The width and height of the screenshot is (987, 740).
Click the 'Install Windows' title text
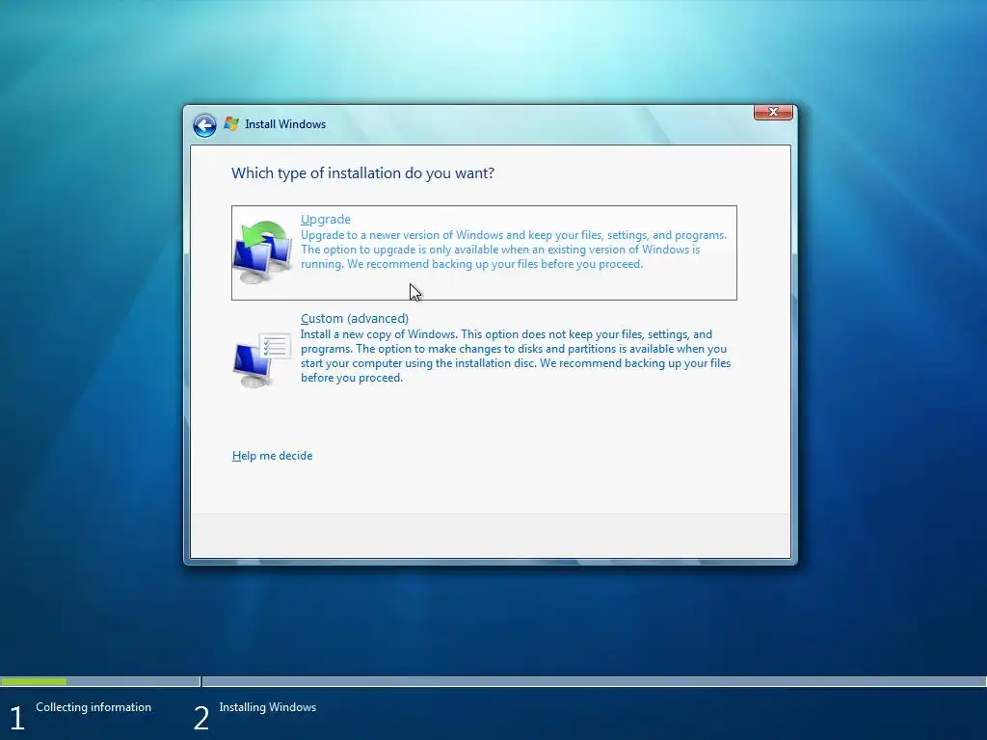[x=285, y=124]
